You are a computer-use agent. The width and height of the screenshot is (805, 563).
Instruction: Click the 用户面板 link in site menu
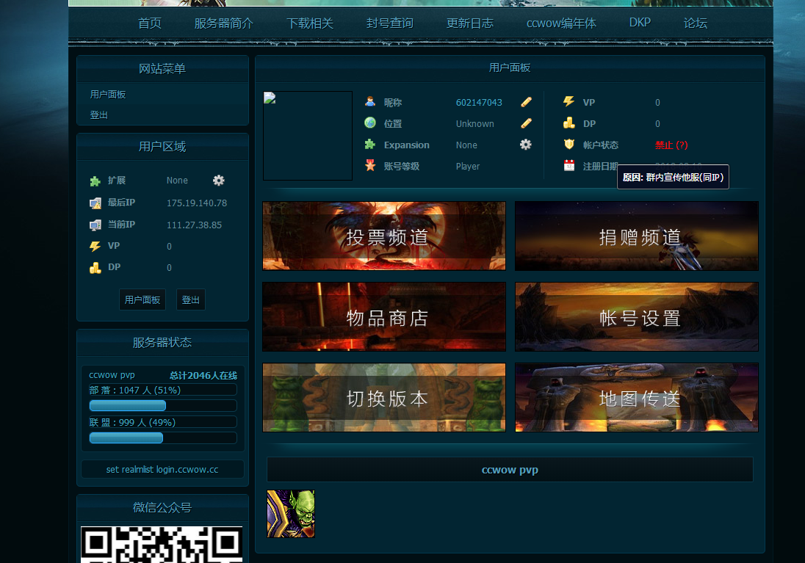(x=108, y=95)
